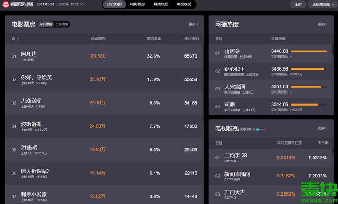Open 更多 in the 电影票房 panel
This screenshot has width=338, height=204.
click(193, 24)
